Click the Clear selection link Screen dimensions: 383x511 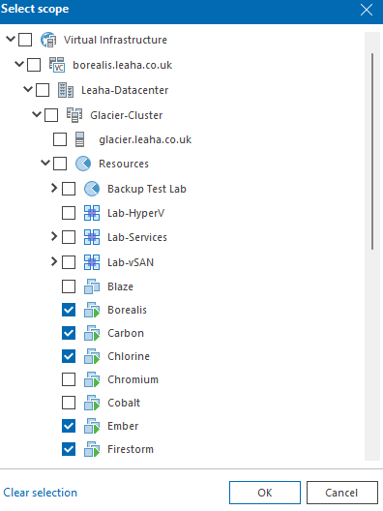[41, 493]
